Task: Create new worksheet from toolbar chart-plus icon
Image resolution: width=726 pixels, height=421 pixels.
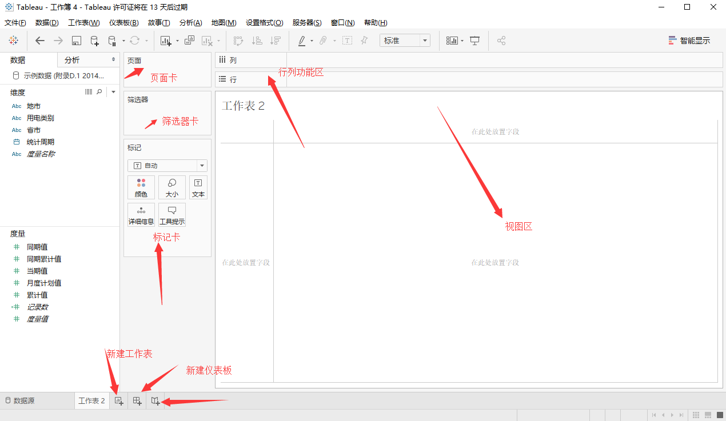Action: point(166,41)
